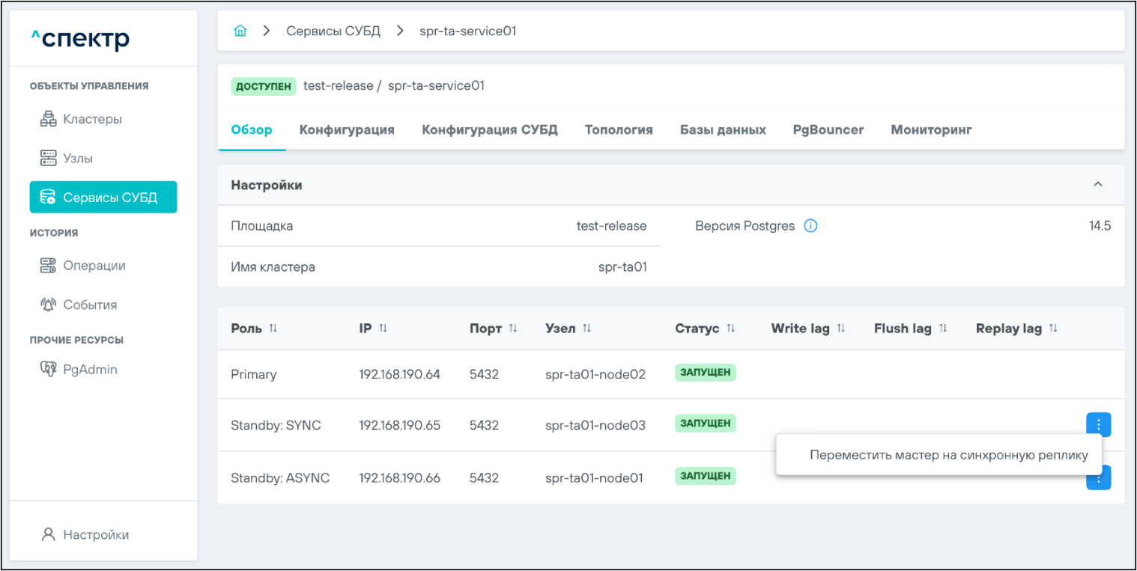Sort by Replay lag column

click(x=1053, y=329)
